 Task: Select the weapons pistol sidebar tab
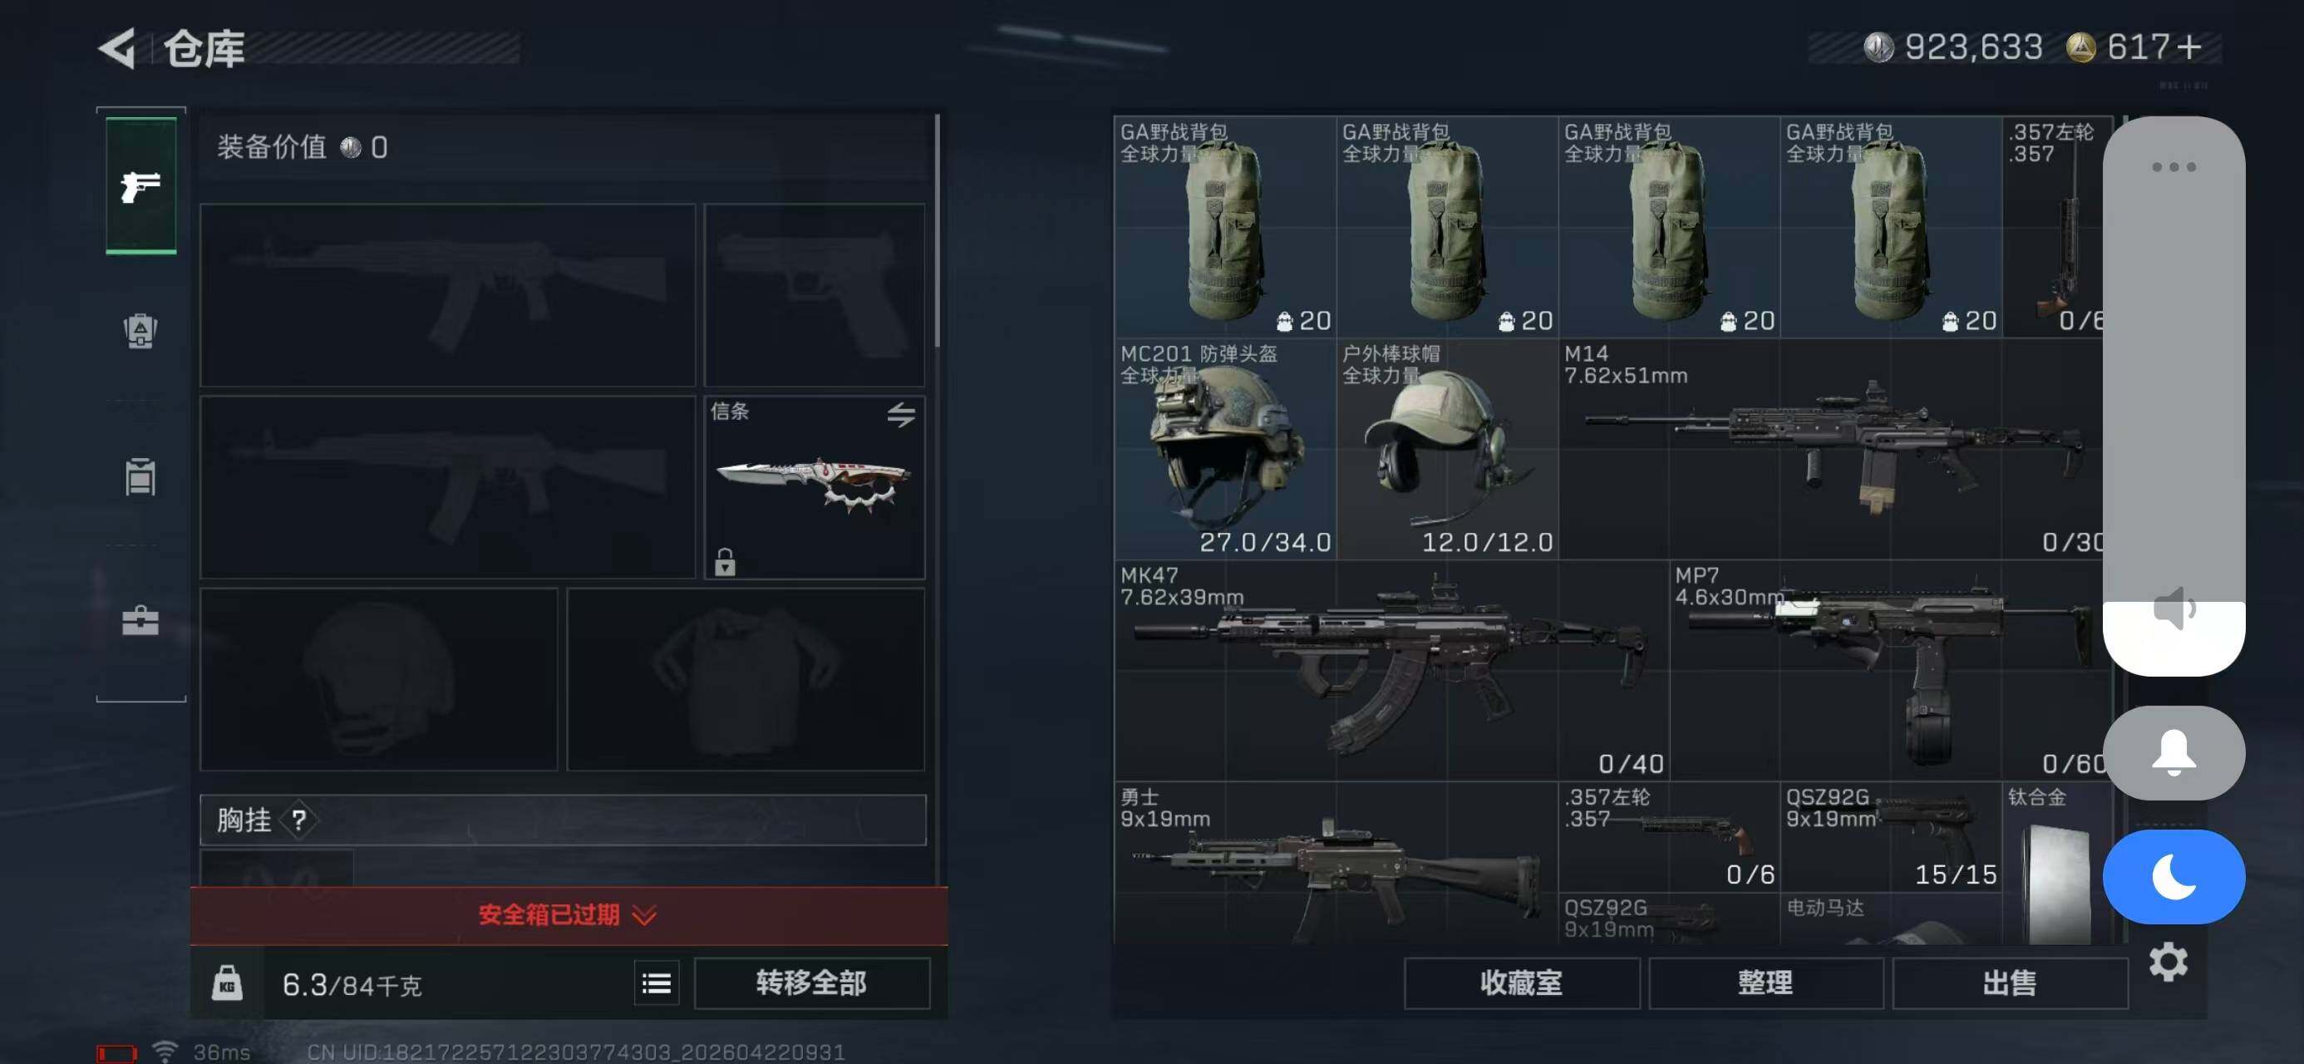point(140,187)
